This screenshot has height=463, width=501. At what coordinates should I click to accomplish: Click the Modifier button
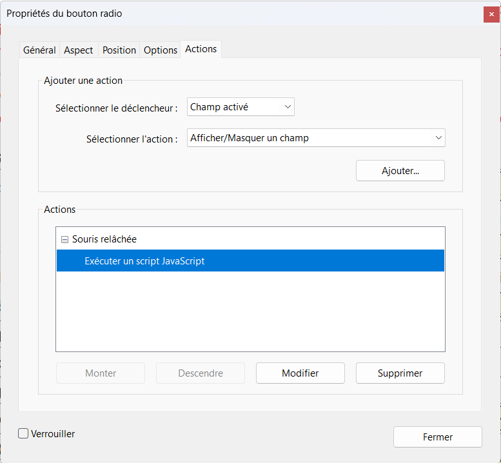[x=300, y=373]
